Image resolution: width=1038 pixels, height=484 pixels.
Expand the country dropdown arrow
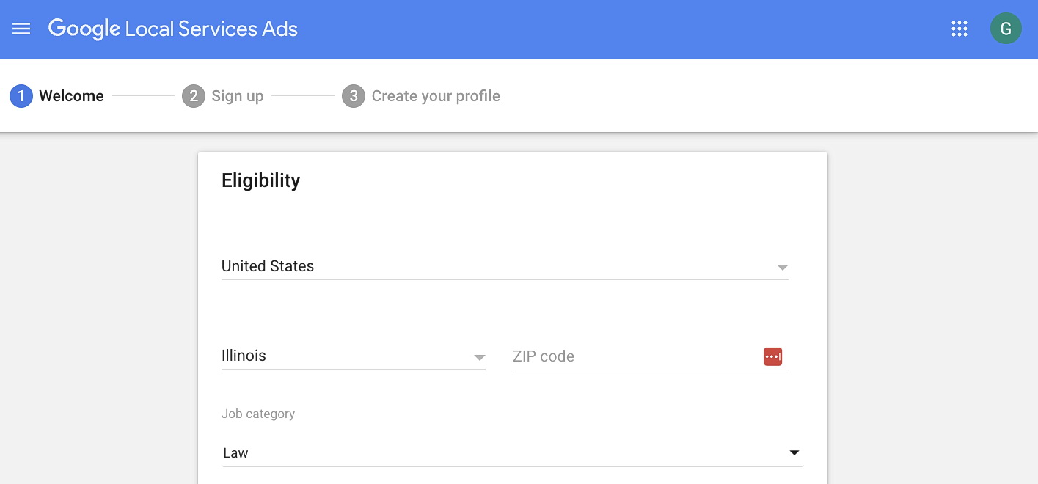(x=782, y=268)
